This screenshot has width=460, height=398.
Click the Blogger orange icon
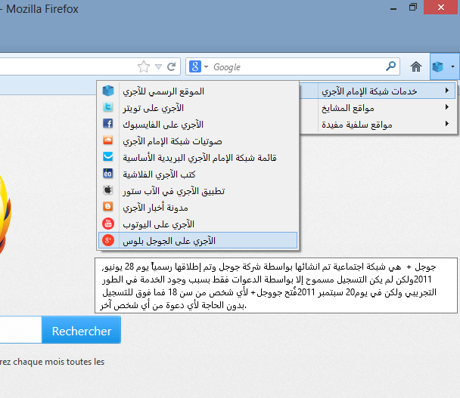pyautogui.click(x=107, y=207)
